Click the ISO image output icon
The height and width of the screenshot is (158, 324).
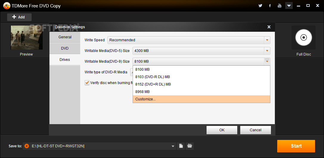pos(181,146)
